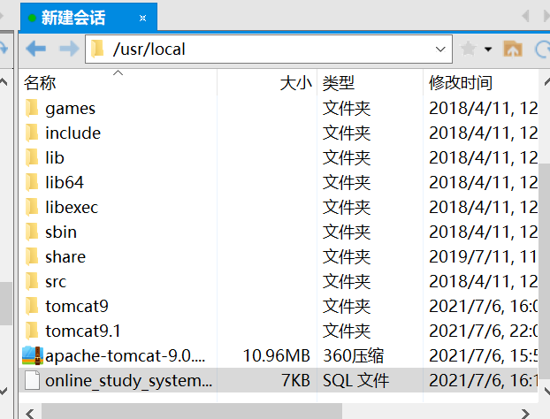
Task: Click the /usr/local path field
Action: tap(268, 50)
